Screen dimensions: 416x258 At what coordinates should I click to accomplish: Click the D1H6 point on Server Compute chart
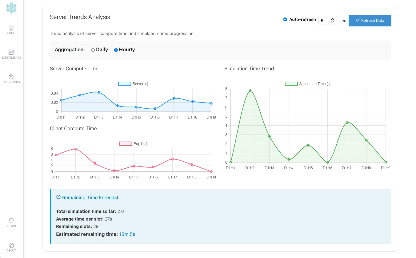tap(155, 109)
